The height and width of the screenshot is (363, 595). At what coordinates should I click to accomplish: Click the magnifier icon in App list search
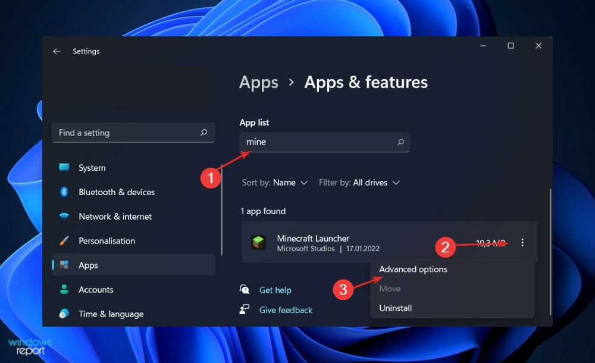[x=400, y=142]
